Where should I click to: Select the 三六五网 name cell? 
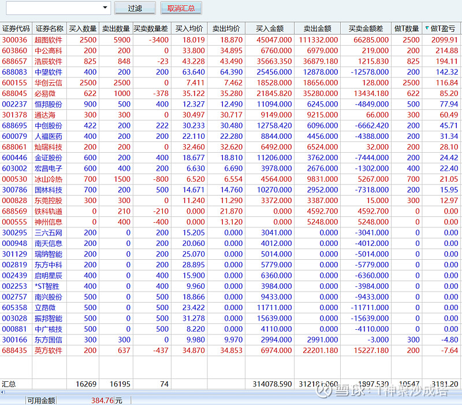point(49,233)
